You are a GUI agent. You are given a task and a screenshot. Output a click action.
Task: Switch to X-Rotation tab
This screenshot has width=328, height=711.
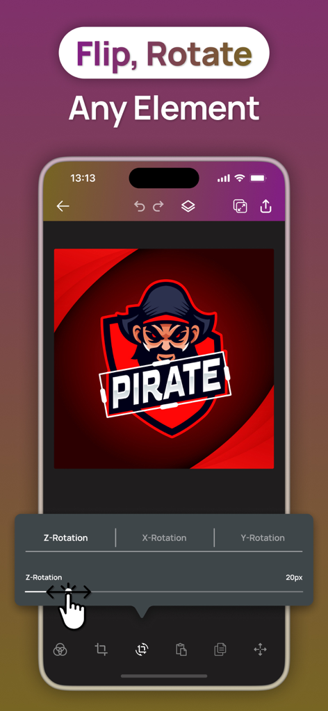click(x=164, y=538)
